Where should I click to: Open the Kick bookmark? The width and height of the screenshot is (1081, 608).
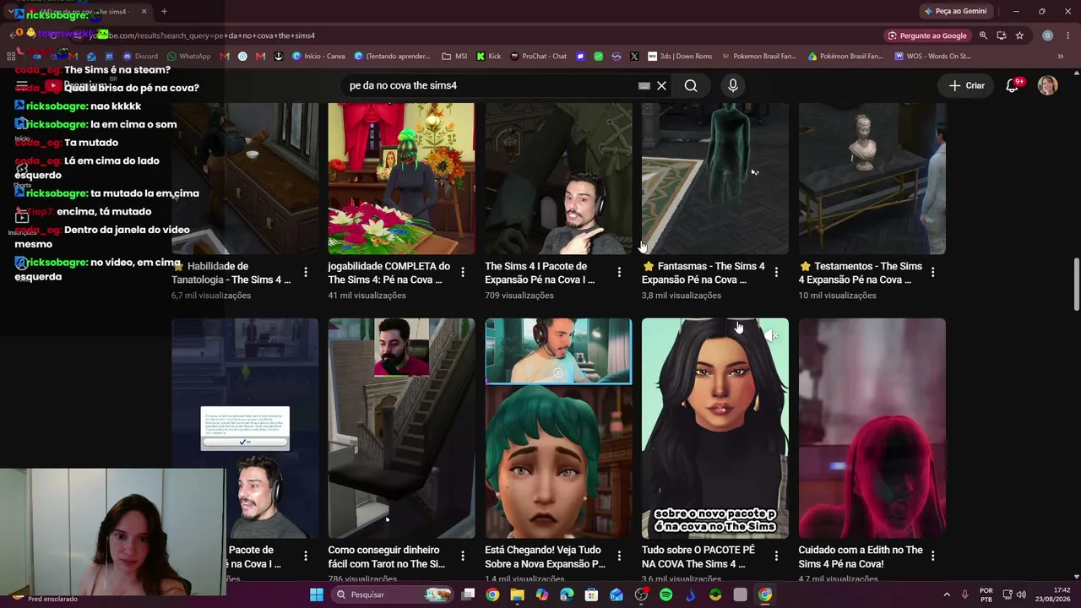[x=489, y=57]
